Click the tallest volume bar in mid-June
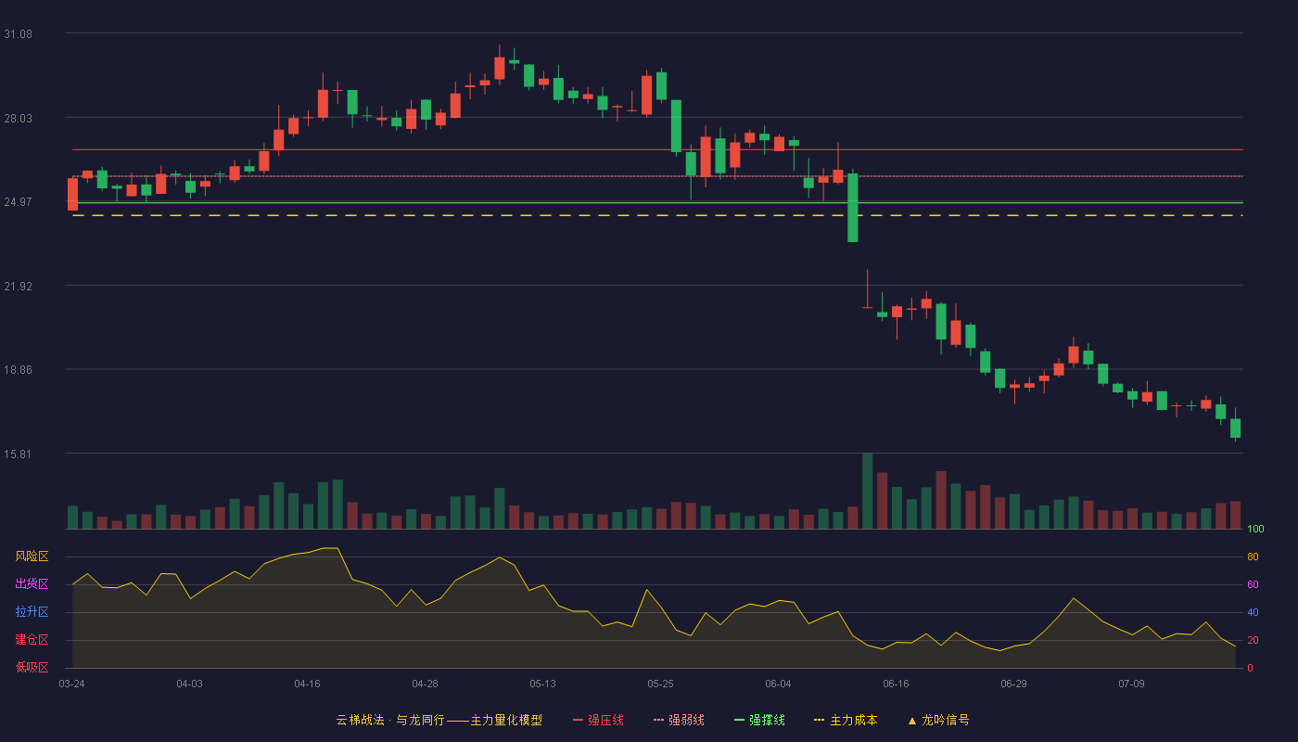1298x742 pixels. (x=868, y=491)
